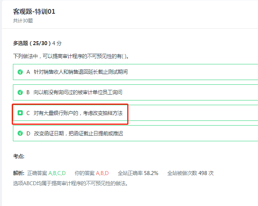Select option text 向以前没有询问过的被审计单位员工询问
The height and width of the screenshot is (206, 258).
[78, 93]
